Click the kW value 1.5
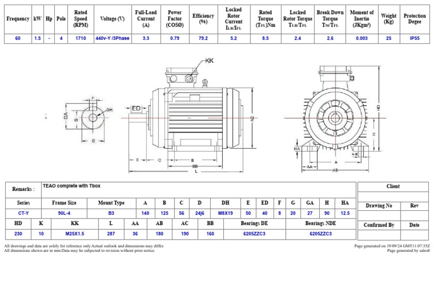This screenshot has height=306, width=434. point(38,38)
